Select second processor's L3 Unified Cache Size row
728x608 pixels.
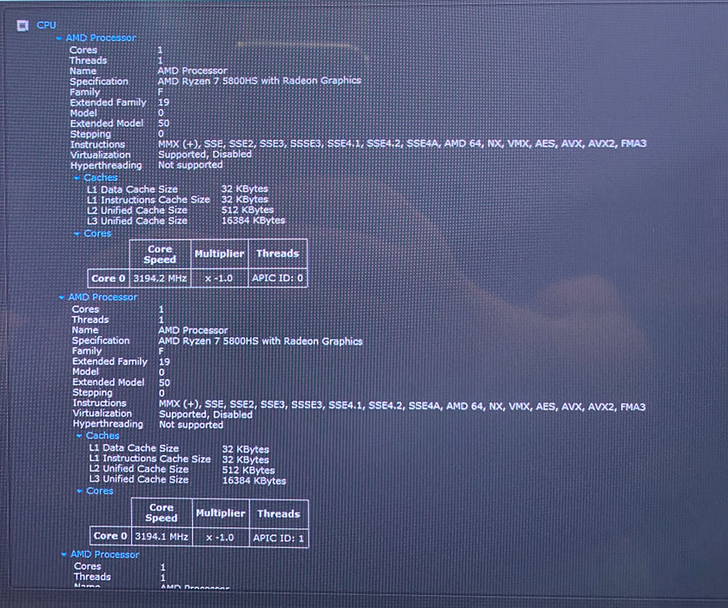[x=187, y=480]
